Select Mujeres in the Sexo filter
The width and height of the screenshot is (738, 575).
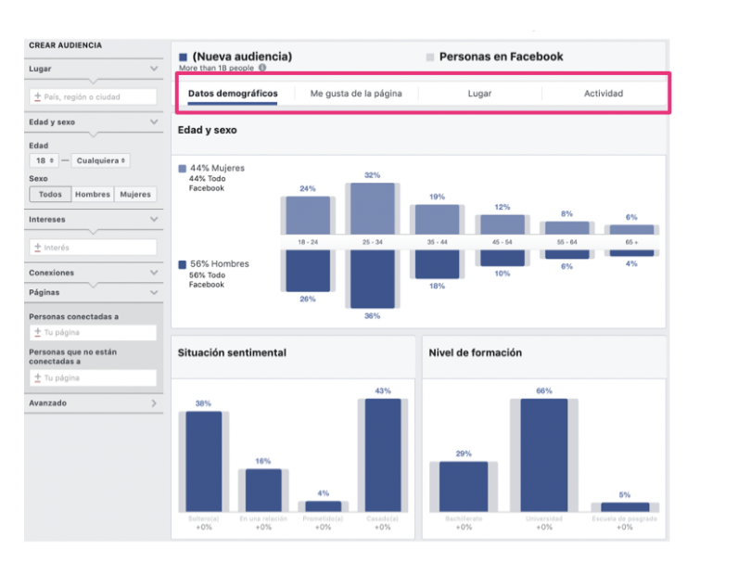[x=134, y=195]
